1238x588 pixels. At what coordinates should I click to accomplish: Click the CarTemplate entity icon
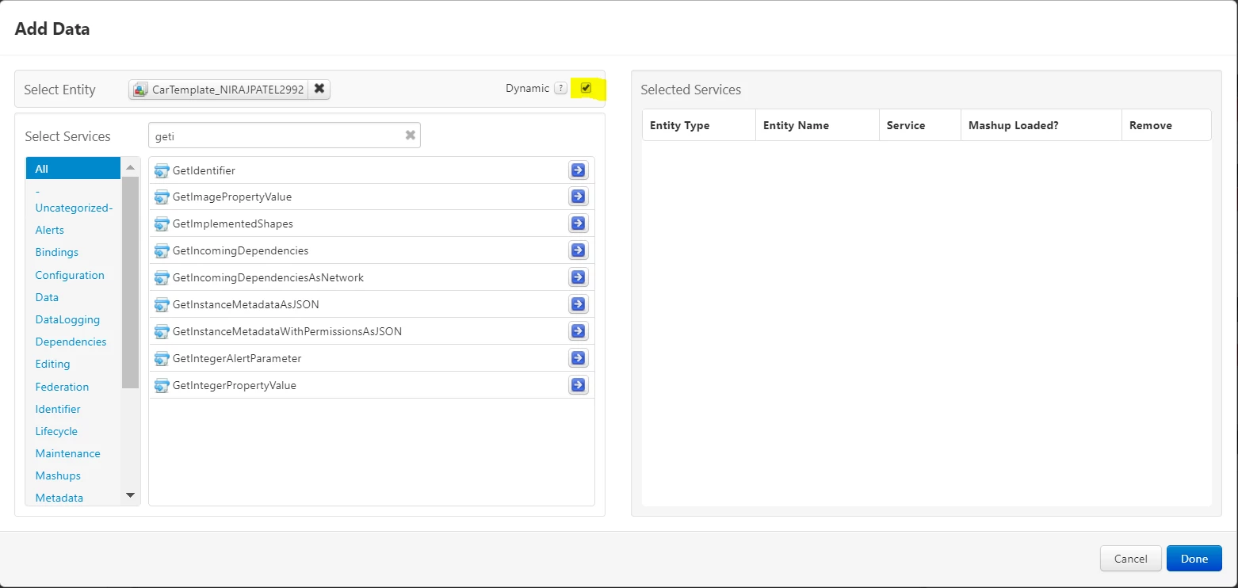(140, 90)
